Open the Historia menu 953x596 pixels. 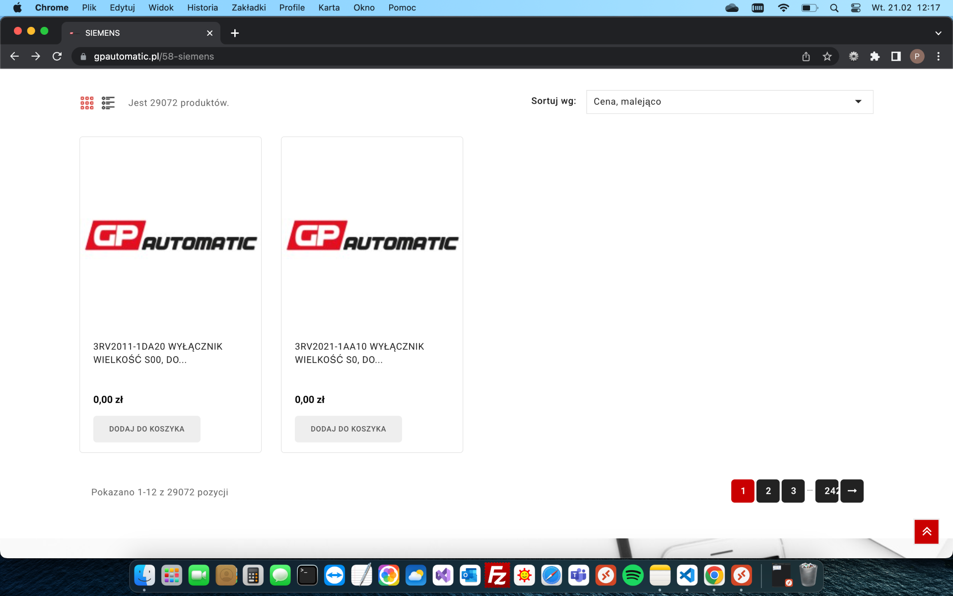pos(202,7)
